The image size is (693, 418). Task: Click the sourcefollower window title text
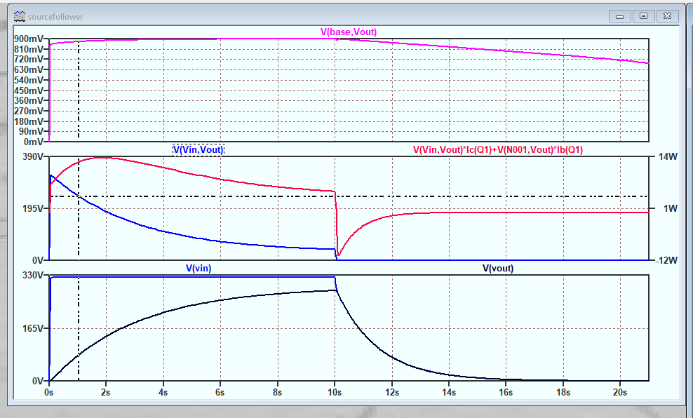coord(55,17)
